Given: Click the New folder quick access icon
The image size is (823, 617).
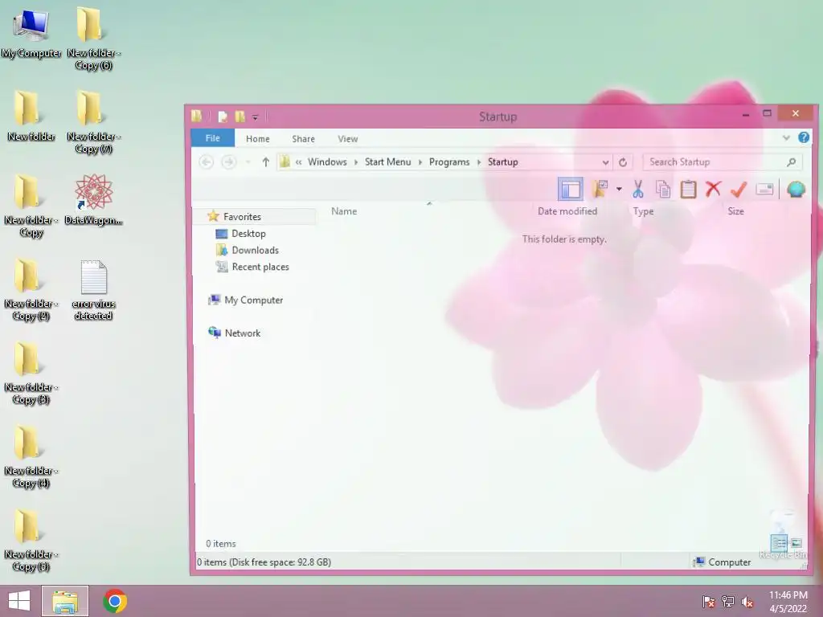Looking at the screenshot, I should click(240, 116).
